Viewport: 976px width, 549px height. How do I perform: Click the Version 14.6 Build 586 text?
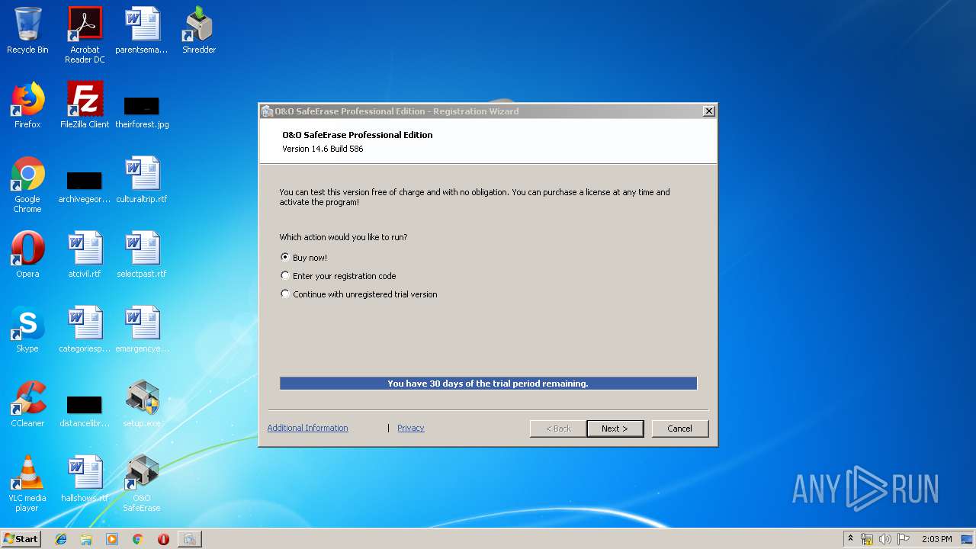[x=323, y=149]
